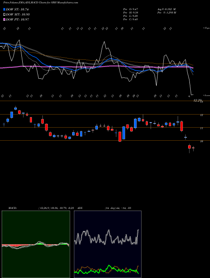Click the magenta DOW PT legend swatch

click(x=5, y=19)
